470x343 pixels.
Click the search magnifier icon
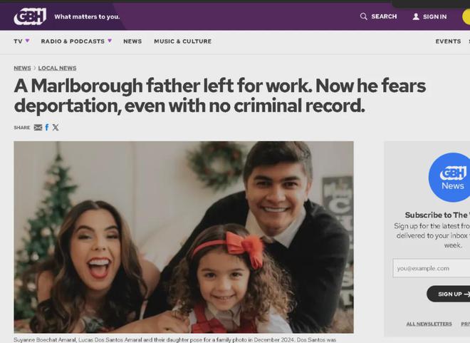363,16
